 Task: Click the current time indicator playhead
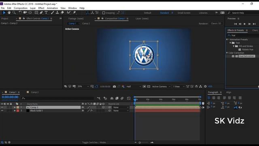click(135, 100)
